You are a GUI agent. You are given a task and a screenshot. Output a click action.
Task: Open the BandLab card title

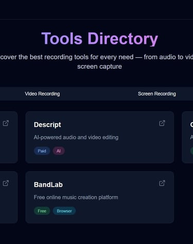tap(48, 185)
